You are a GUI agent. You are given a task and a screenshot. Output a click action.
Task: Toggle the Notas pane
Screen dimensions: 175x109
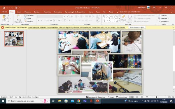pos(111,97)
